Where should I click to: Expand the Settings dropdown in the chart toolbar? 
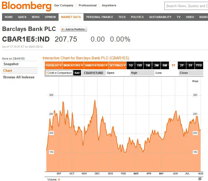click(x=117, y=65)
